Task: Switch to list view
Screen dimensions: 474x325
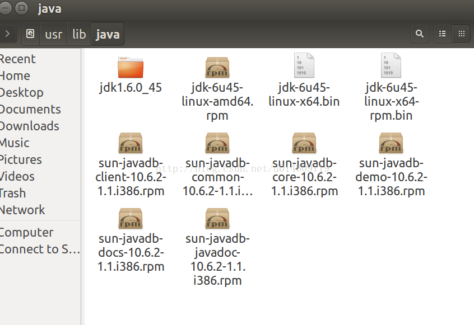Action: pyautogui.click(x=443, y=34)
